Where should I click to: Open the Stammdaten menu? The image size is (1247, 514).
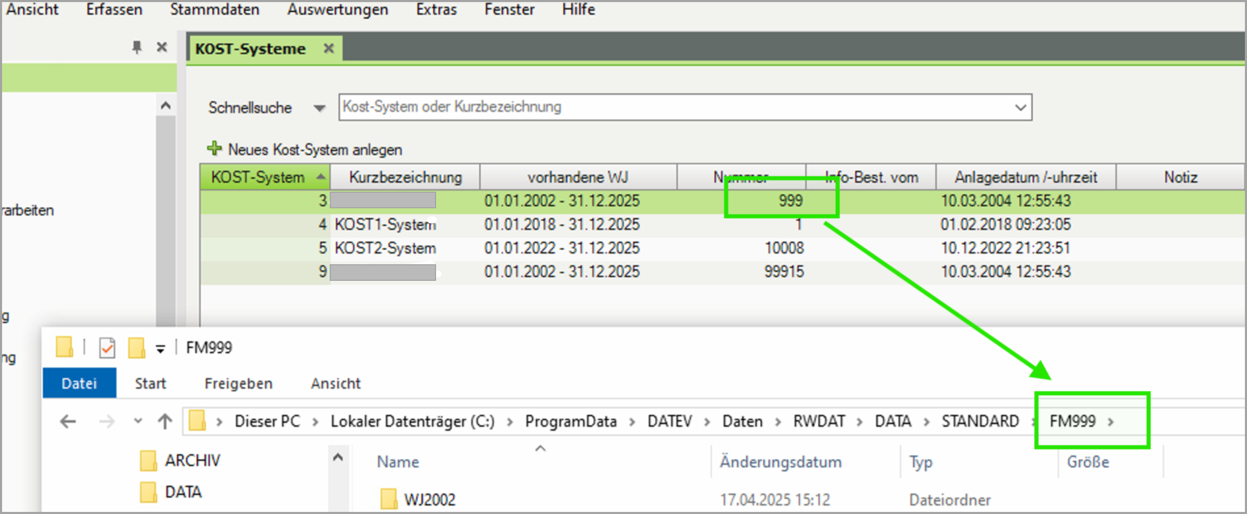pyautogui.click(x=215, y=9)
